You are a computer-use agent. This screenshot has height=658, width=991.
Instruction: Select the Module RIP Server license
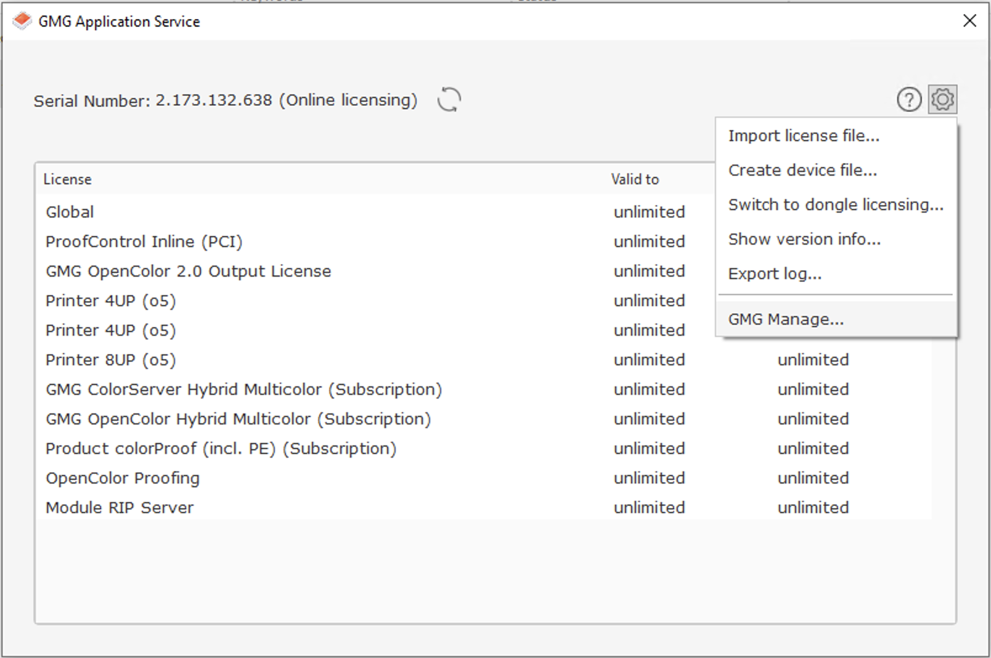coord(120,507)
